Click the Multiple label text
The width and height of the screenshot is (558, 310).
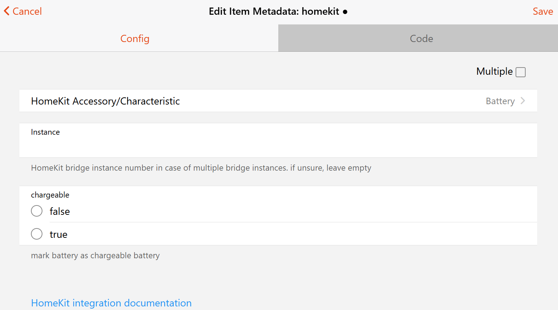click(494, 71)
